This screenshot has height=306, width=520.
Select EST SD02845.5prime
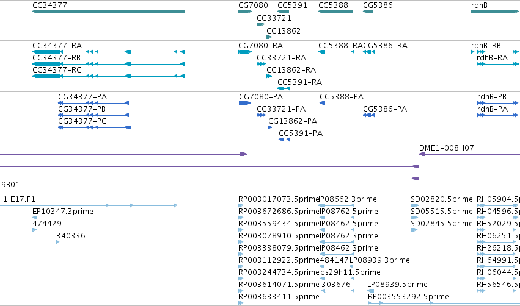[414, 230]
